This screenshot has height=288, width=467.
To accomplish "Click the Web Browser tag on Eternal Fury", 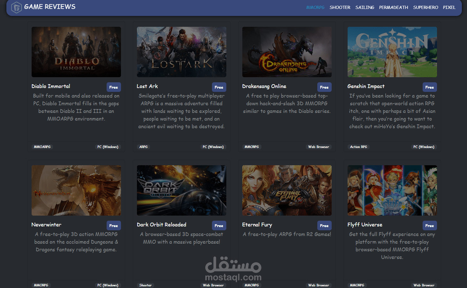I will [x=319, y=285].
